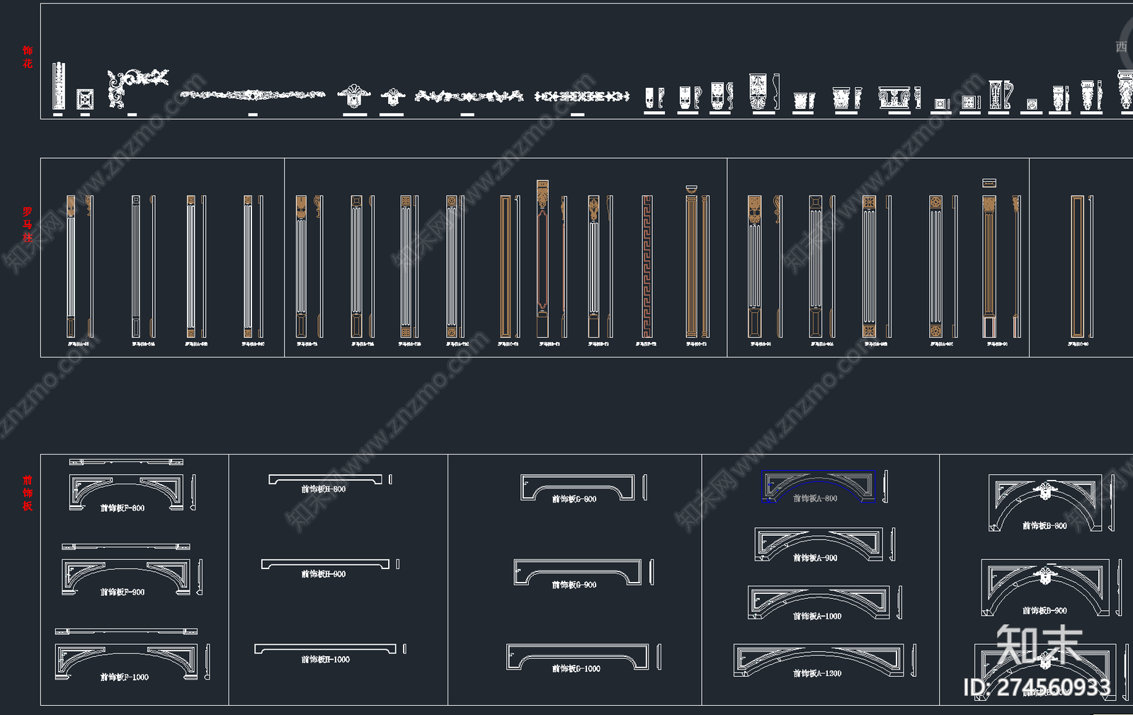Select the tall vertical ornament at row start
The image size is (1133, 715).
58,86
